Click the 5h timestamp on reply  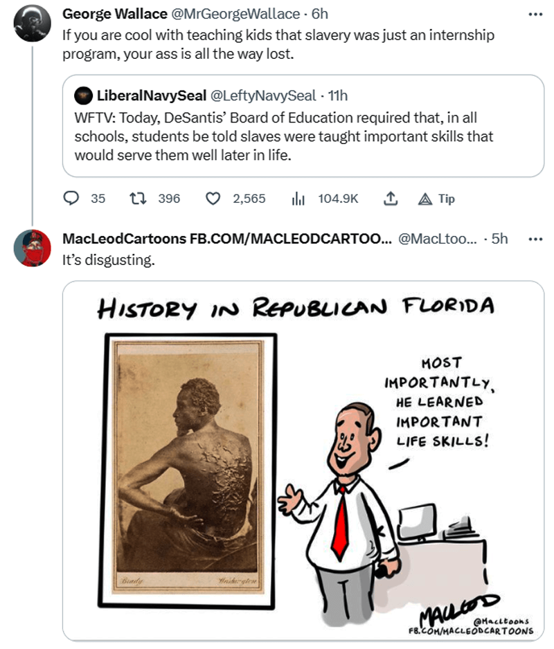pyautogui.click(x=499, y=239)
